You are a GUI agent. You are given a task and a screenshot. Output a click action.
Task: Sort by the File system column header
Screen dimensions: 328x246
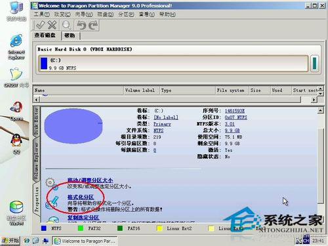click(232, 90)
